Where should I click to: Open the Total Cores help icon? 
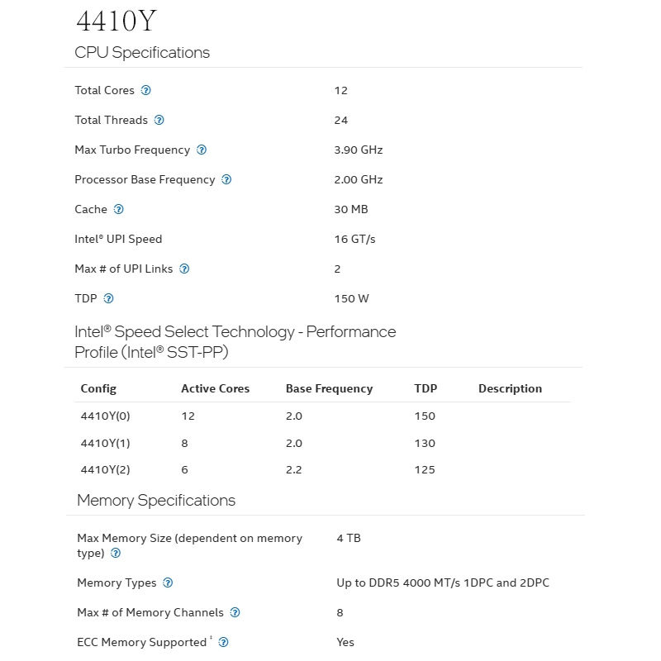145,90
